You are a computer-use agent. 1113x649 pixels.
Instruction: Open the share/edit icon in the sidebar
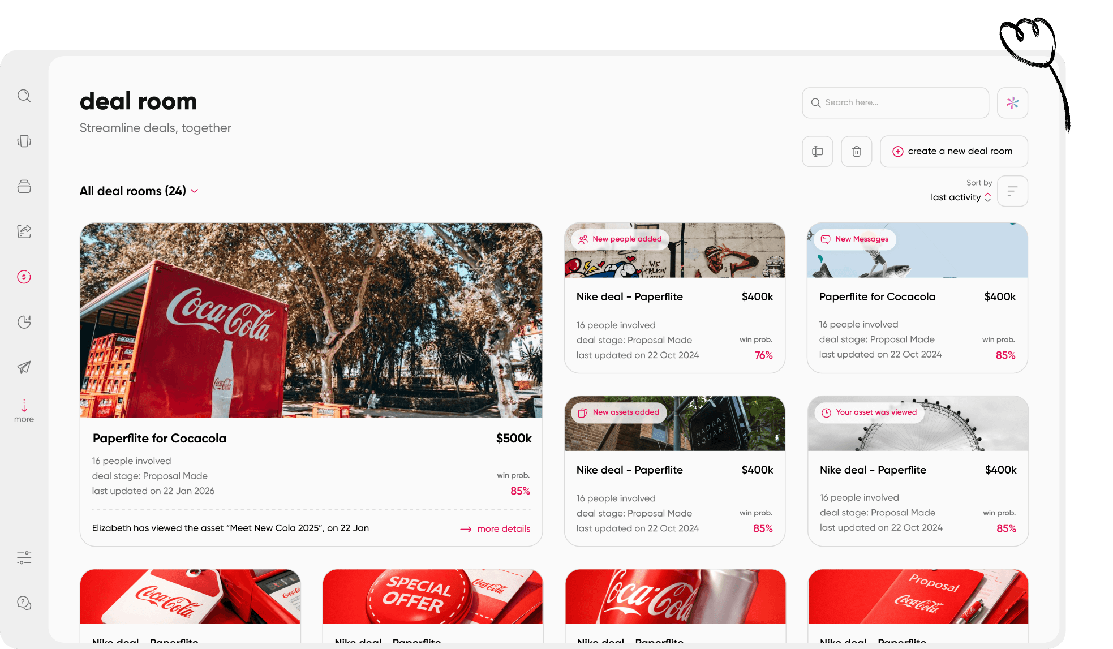(24, 231)
